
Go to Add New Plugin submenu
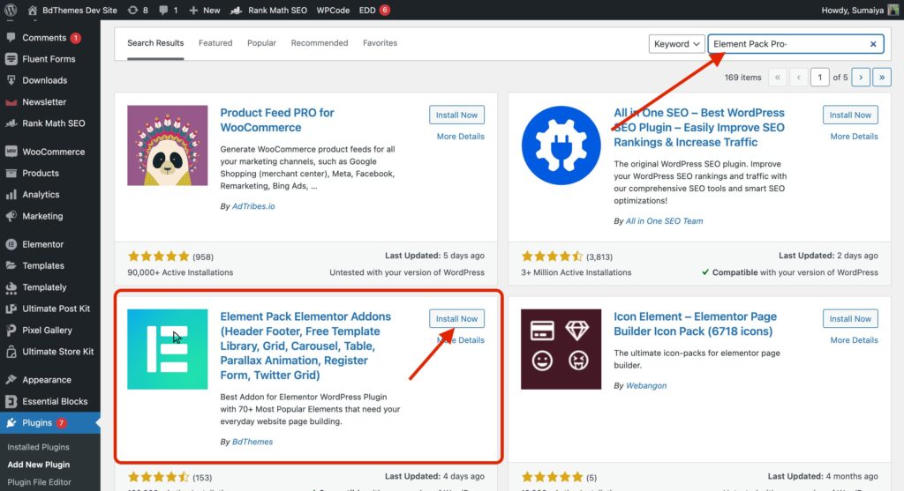point(38,465)
